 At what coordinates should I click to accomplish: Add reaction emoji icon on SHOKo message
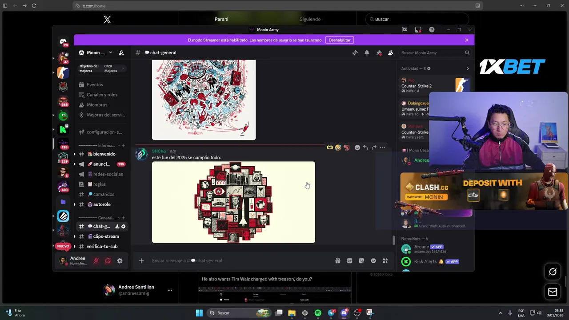(357, 148)
